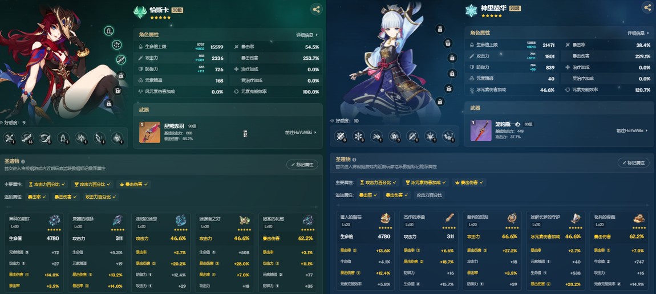Open 前往HoYoWiki link beside 星鹫赤羽
The image size is (656, 294).
tap(301, 132)
